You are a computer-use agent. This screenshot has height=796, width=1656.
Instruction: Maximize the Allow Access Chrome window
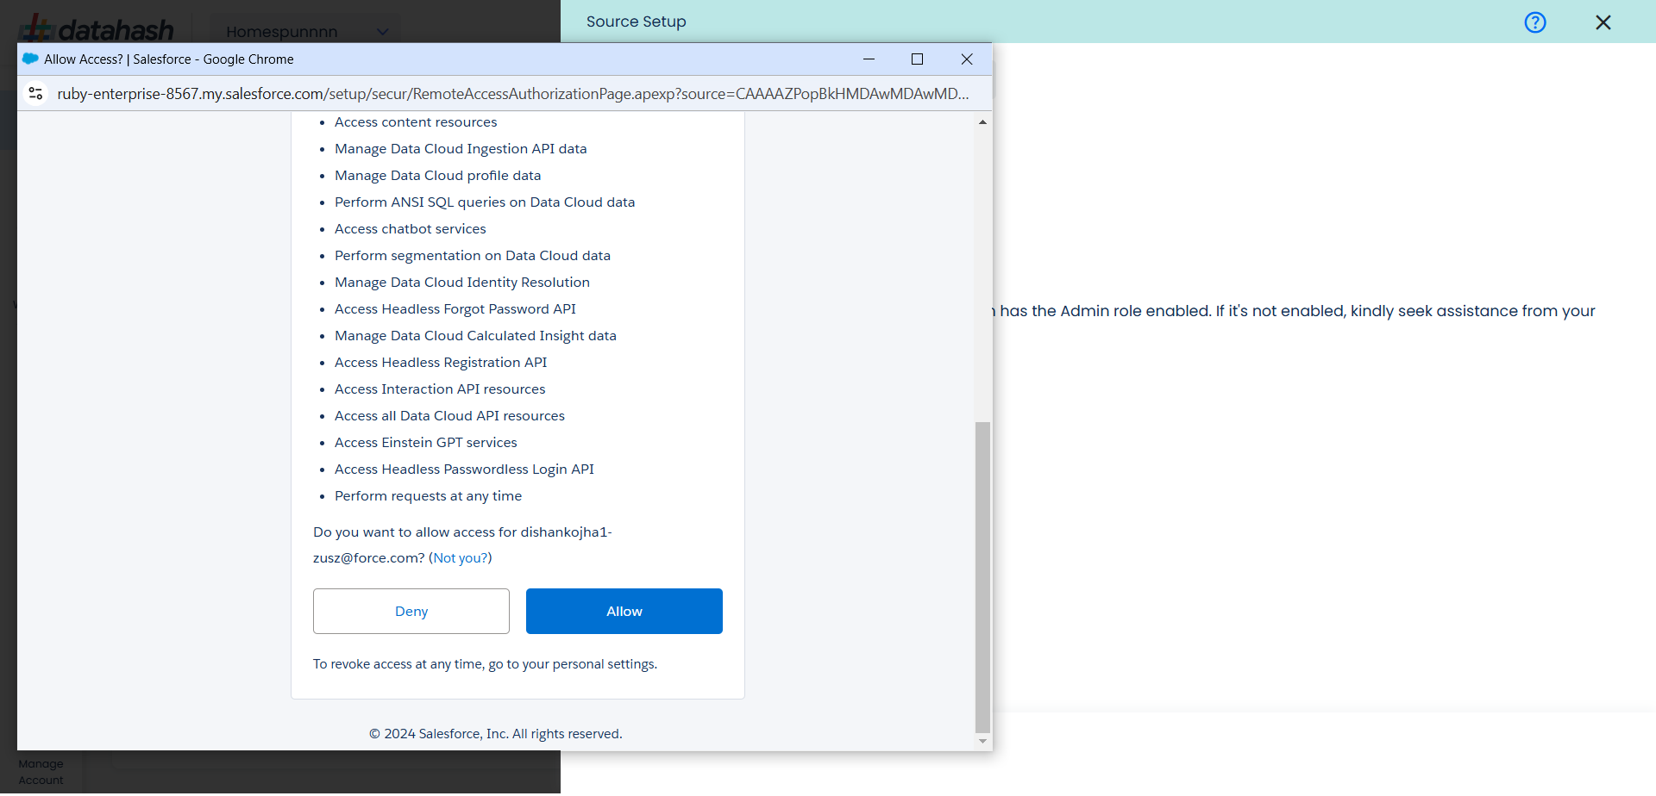[918, 59]
